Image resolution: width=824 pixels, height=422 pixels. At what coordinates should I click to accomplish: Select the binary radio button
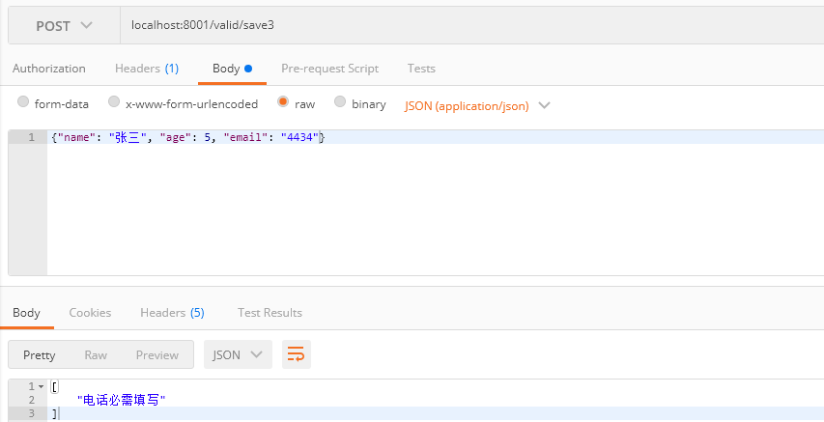tap(340, 102)
